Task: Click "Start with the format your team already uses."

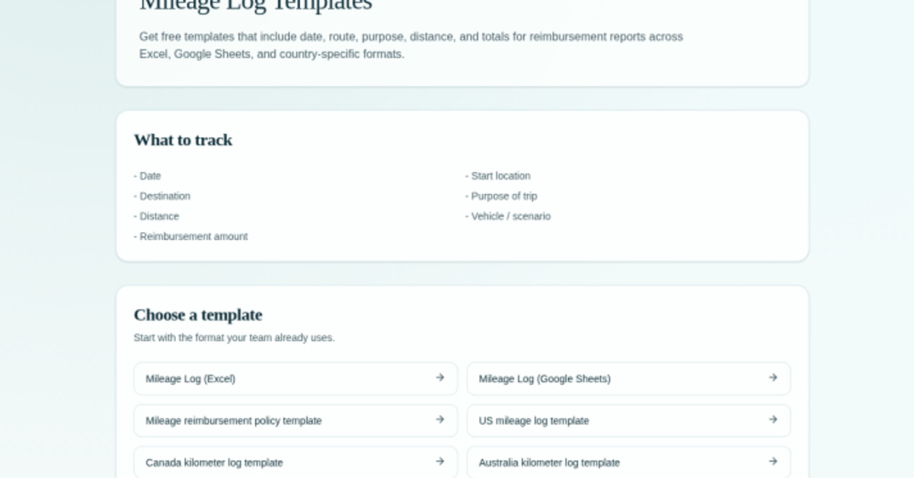Action: (235, 338)
